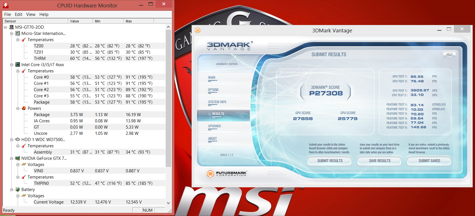475x216 pixels.
Task: Click the Sensor column header
Action: coord(35,21)
